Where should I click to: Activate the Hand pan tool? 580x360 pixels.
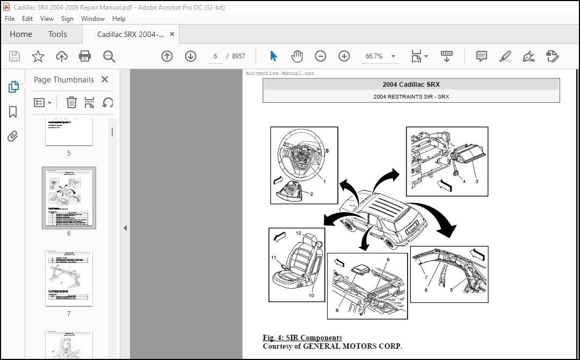[x=296, y=56]
